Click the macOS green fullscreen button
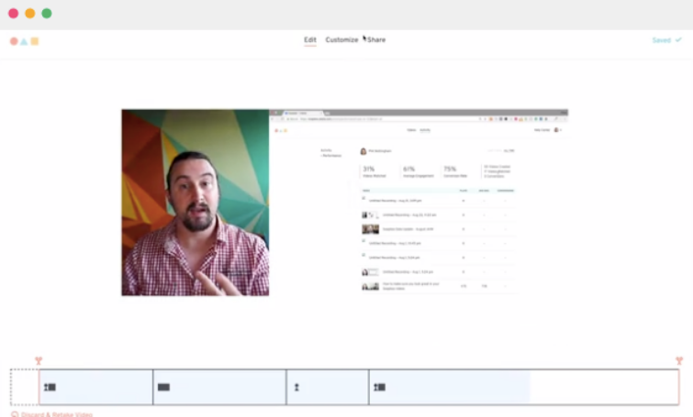Screen dimensions: 693x417 tap(47, 13)
